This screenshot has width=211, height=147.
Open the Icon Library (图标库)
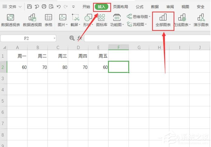pyautogui.click(x=102, y=20)
